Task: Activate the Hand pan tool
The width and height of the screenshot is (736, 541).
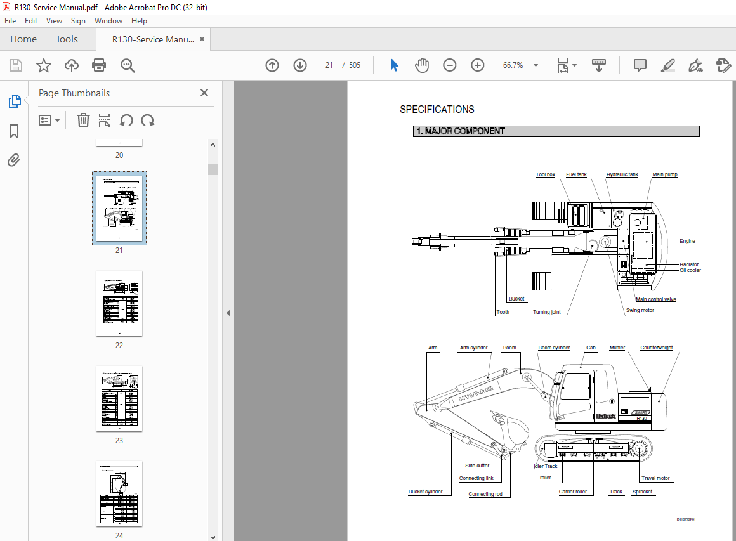Action: tap(421, 65)
